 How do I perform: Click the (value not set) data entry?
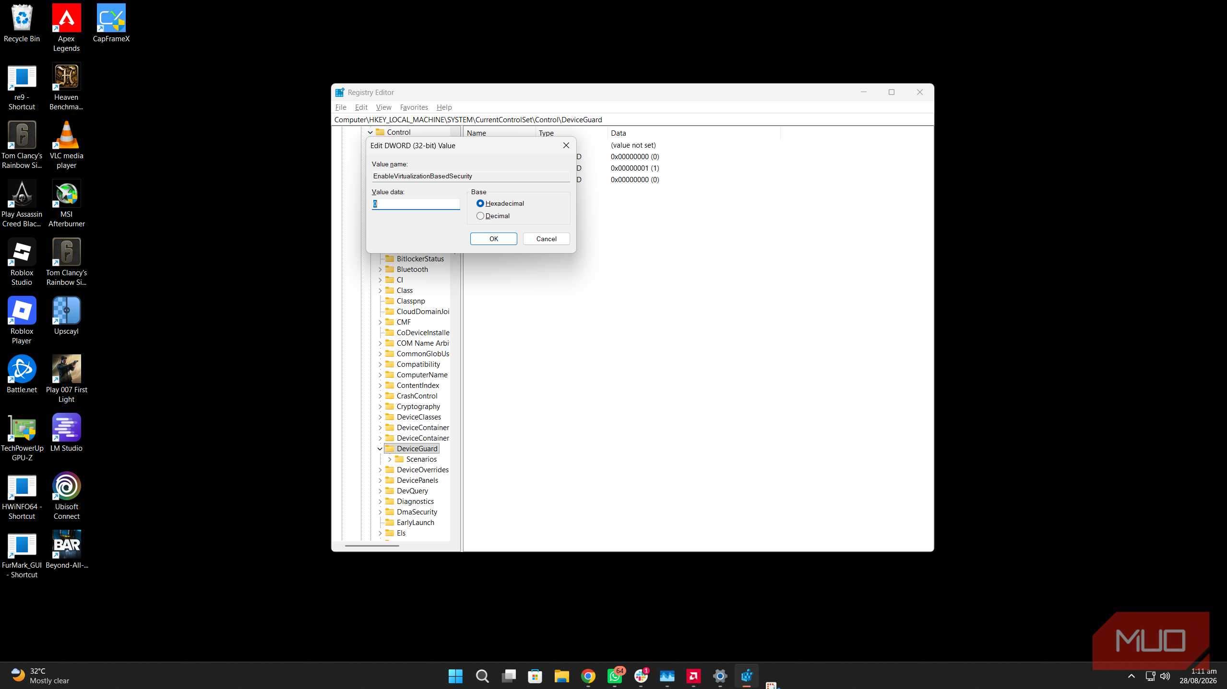click(633, 145)
